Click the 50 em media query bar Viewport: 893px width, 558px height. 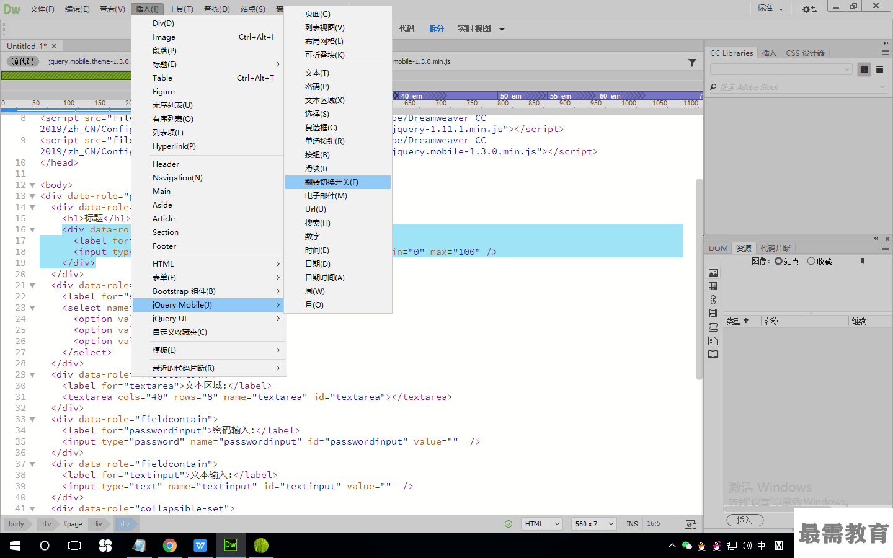[523, 96]
